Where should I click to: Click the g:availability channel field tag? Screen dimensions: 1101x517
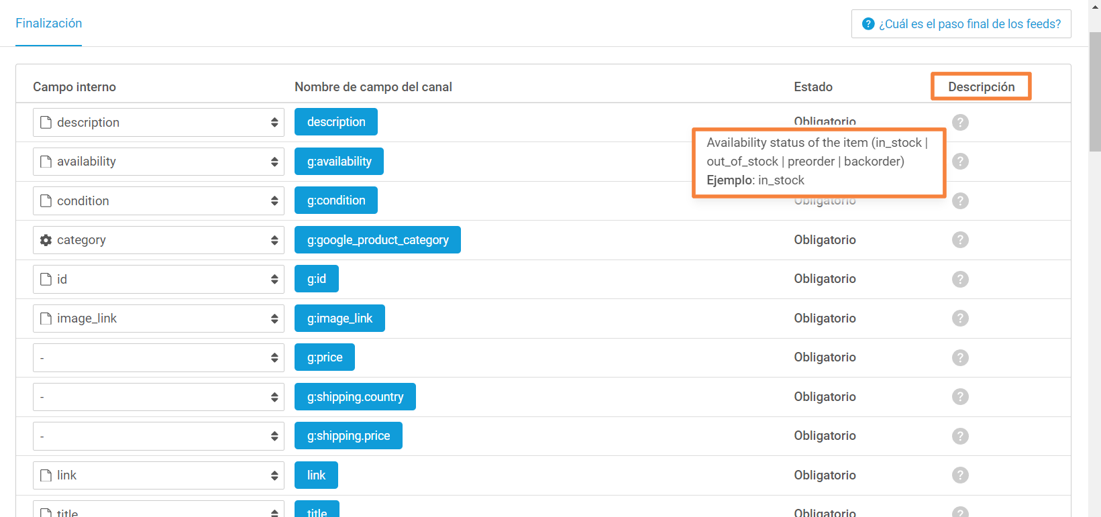click(x=339, y=161)
